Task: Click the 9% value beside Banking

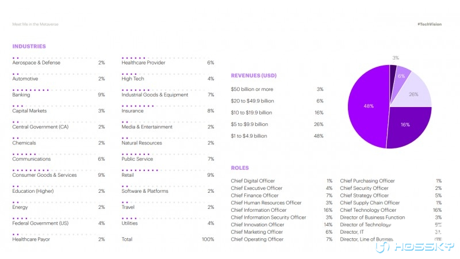Action: [101, 95]
